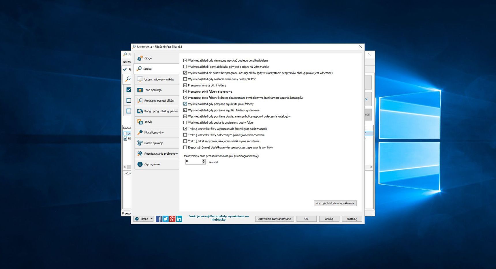
Task: Open Podgl. prog. obsługi plików icon
Action: pyautogui.click(x=140, y=111)
